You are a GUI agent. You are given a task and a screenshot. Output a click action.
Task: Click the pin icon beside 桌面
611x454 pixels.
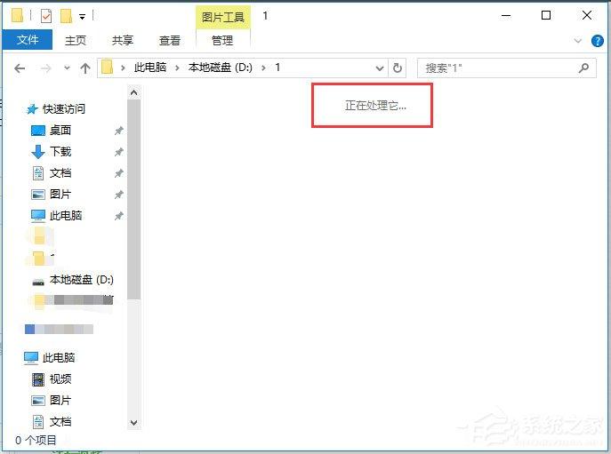[119, 131]
